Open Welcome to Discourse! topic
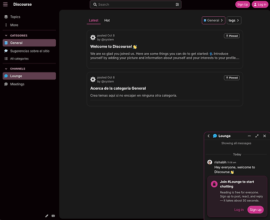 (x=111, y=47)
